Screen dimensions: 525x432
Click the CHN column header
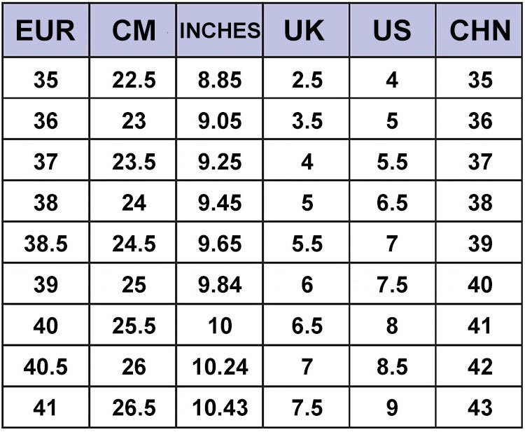coord(480,32)
